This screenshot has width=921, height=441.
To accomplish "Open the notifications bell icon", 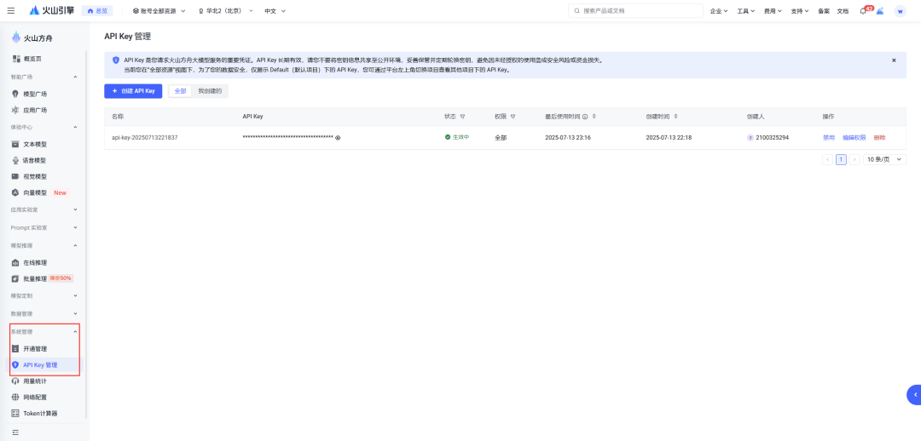I will point(863,10).
